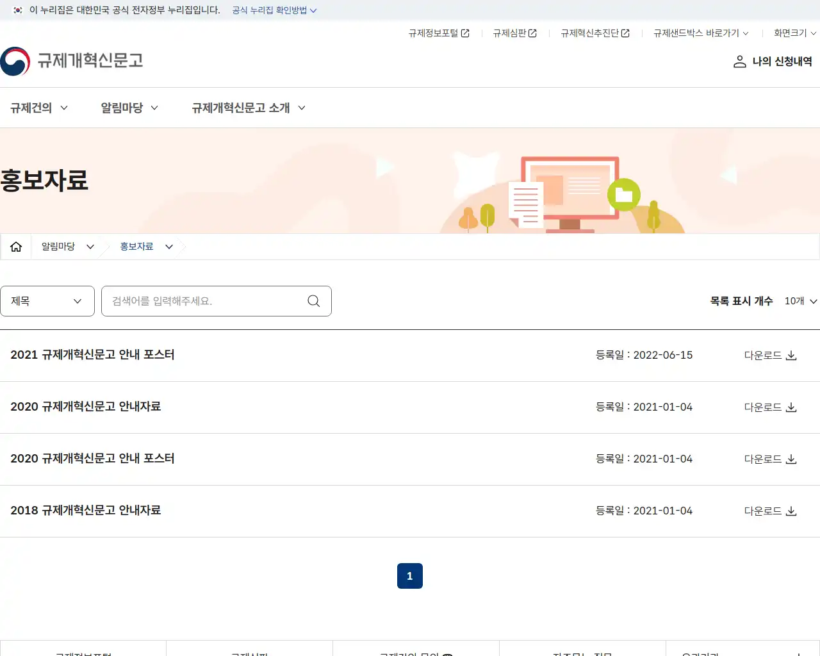
Task: Click external link icon beside 규제정보포털
Action: [466, 33]
